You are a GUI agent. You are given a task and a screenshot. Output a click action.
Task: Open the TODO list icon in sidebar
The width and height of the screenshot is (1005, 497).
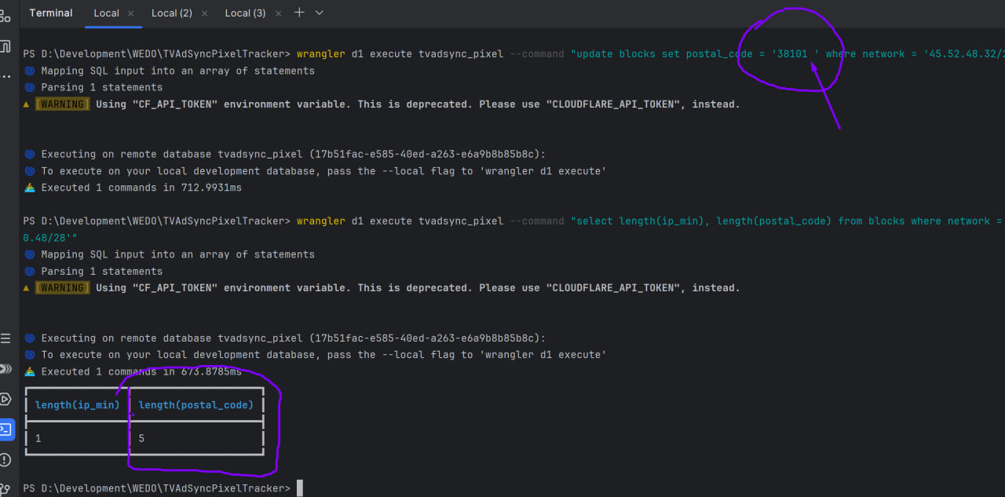[x=5, y=339]
